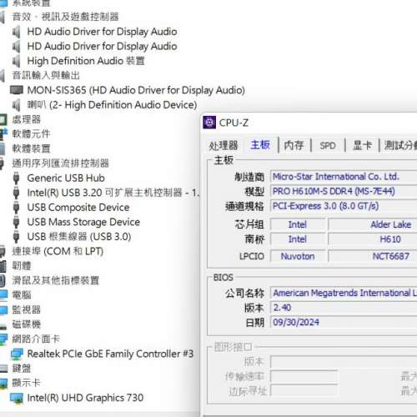The image size is (417, 417).
Task: Click the CPU-Z application icon in title bar
Action: click(209, 123)
